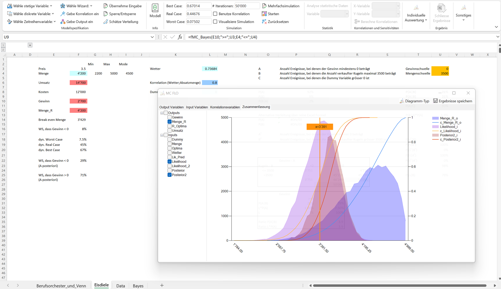The image size is (501, 289).
Task: Start simulation with Starten icon
Action: point(264,14)
